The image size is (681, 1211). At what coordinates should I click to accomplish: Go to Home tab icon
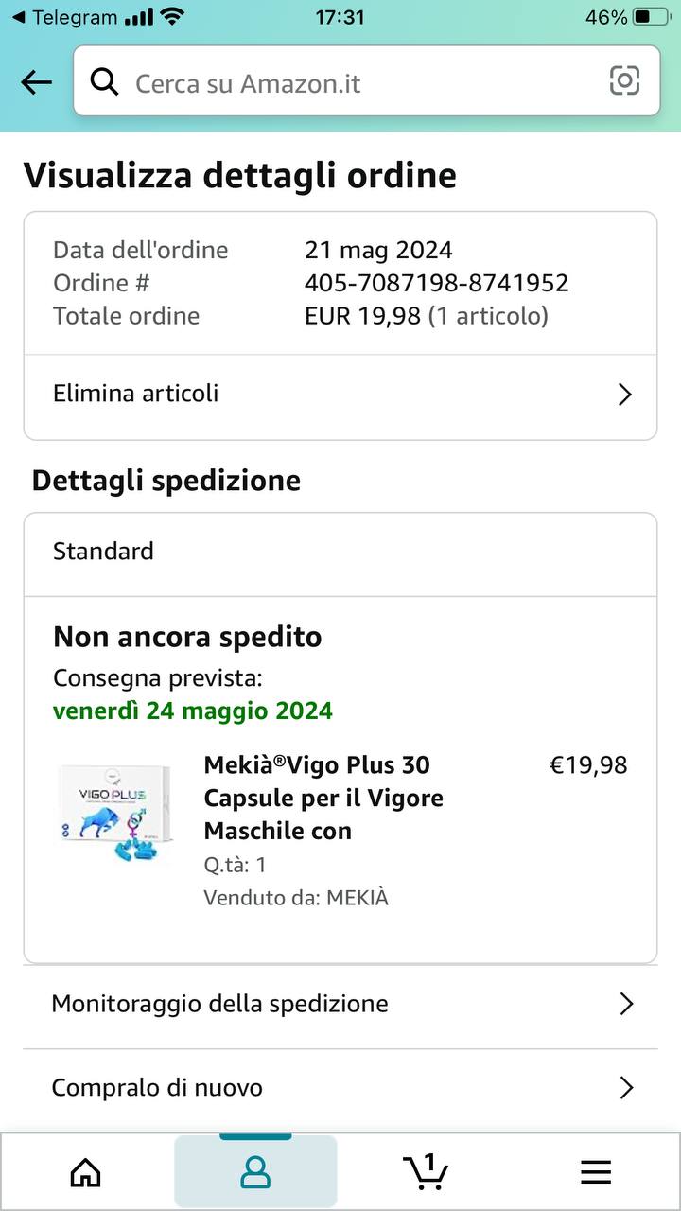pyautogui.click(x=86, y=1172)
